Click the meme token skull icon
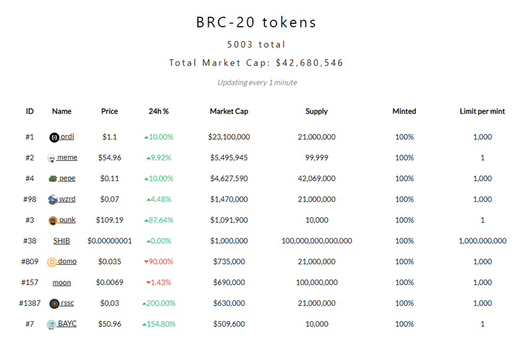Viewport: 520px width, 337px height. (x=51, y=158)
